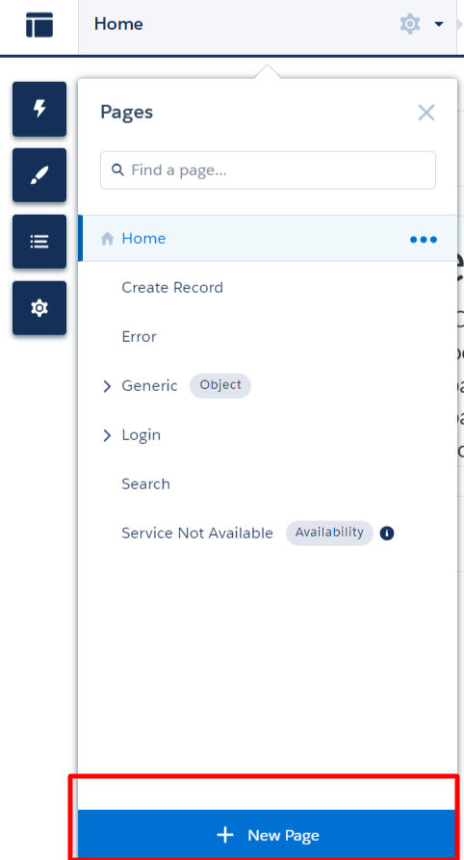Open the Theme paintbrush panel

click(x=39, y=175)
